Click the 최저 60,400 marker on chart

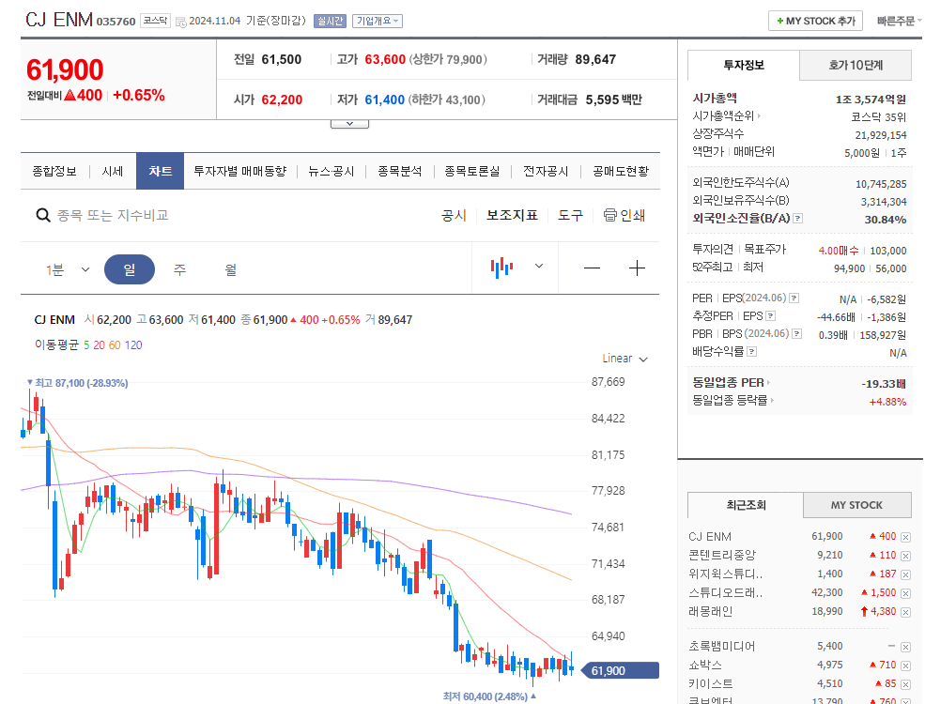tap(489, 696)
